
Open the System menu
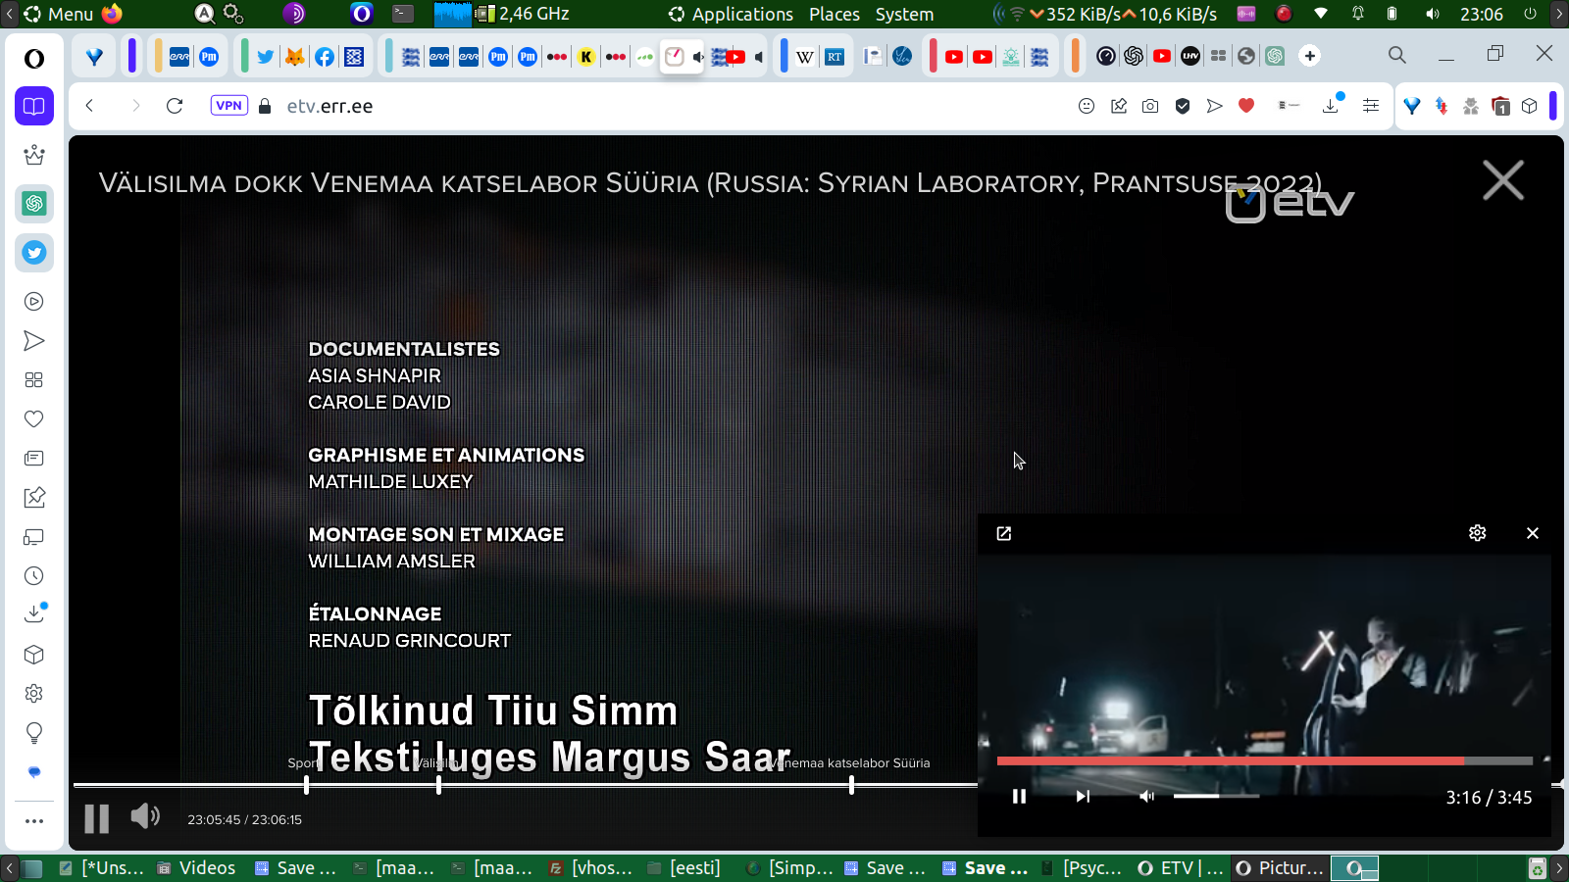(x=904, y=14)
